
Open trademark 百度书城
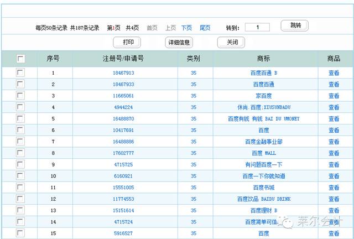click(x=264, y=188)
